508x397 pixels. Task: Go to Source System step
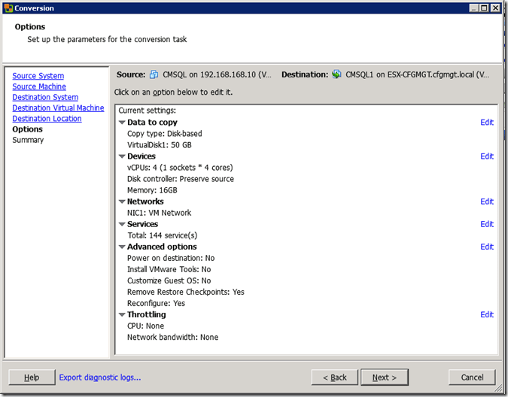pyautogui.click(x=38, y=76)
